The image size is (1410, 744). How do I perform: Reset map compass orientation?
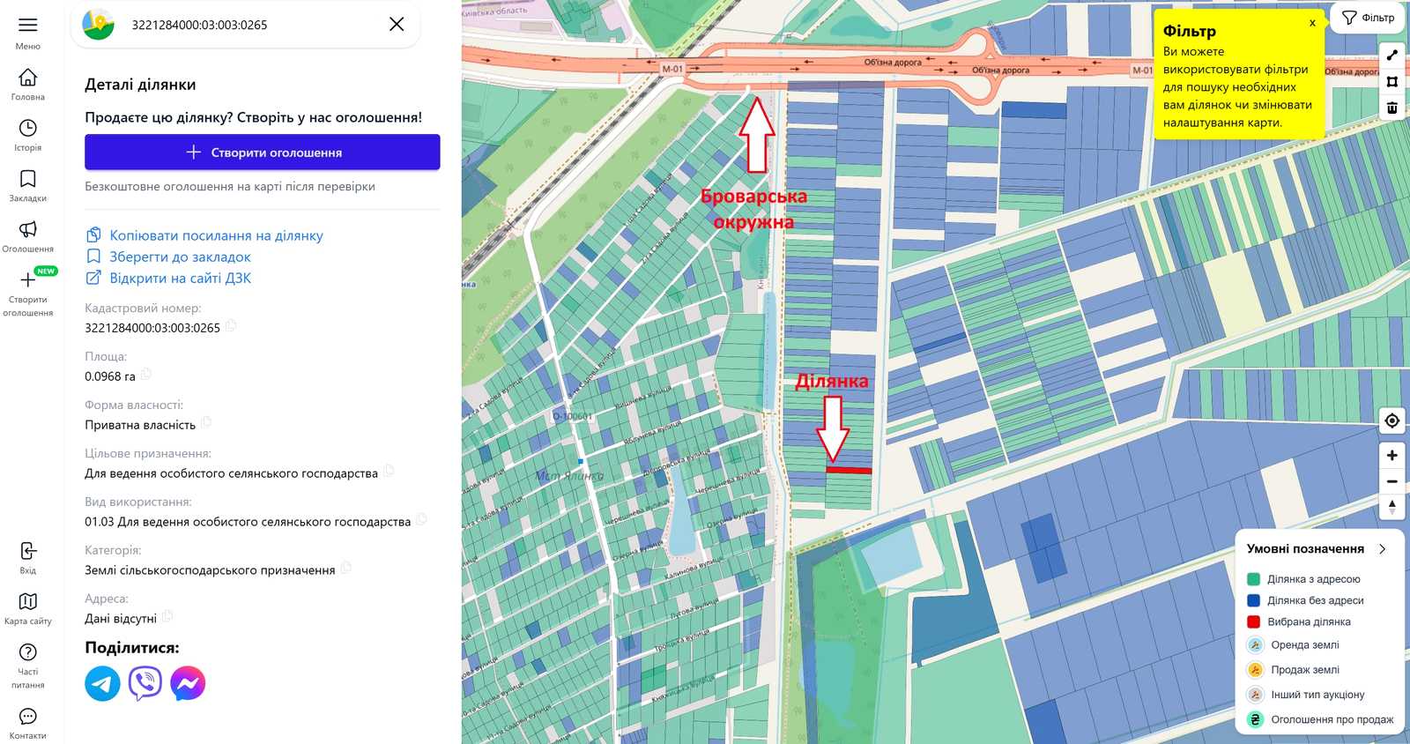(1392, 507)
